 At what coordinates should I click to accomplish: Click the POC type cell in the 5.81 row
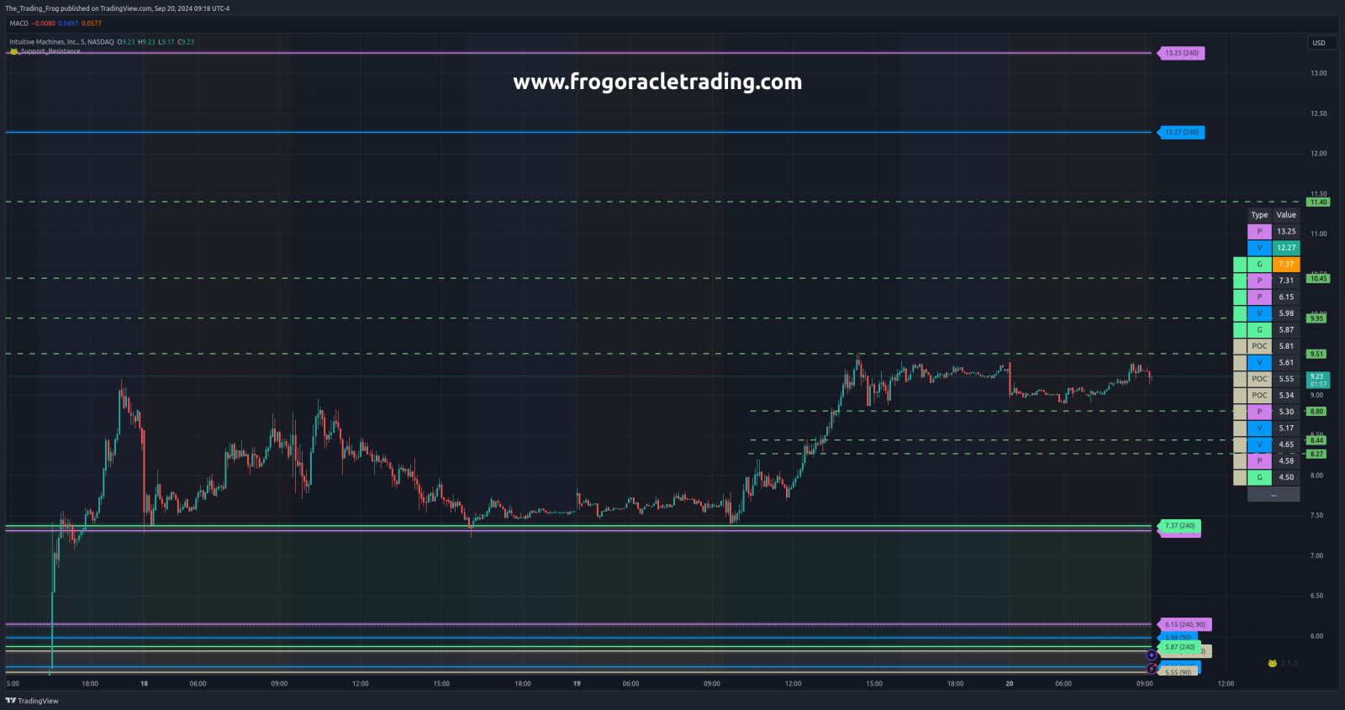(1259, 346)
